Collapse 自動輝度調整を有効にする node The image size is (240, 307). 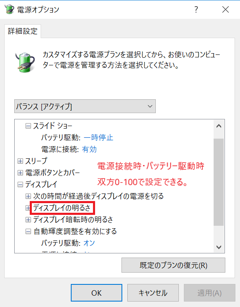pyautogui.click(x=28, y=232)
